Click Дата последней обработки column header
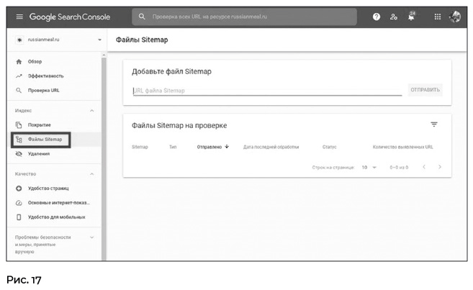Image resolution: width=473 pixels, height=290 pixels. (271, 147)
